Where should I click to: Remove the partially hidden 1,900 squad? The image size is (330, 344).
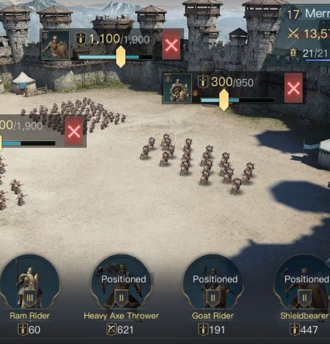(74, 131)
